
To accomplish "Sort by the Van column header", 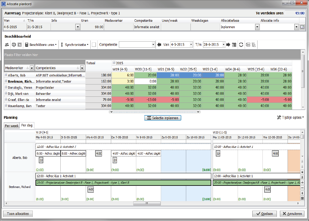I will (x=15, y=21).
